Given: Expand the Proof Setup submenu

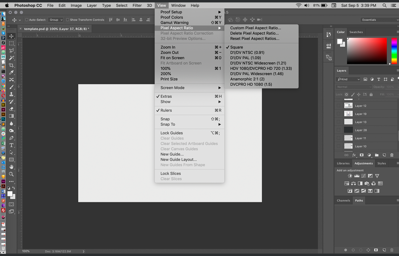Looking at the screenshot, I should 189,12.
